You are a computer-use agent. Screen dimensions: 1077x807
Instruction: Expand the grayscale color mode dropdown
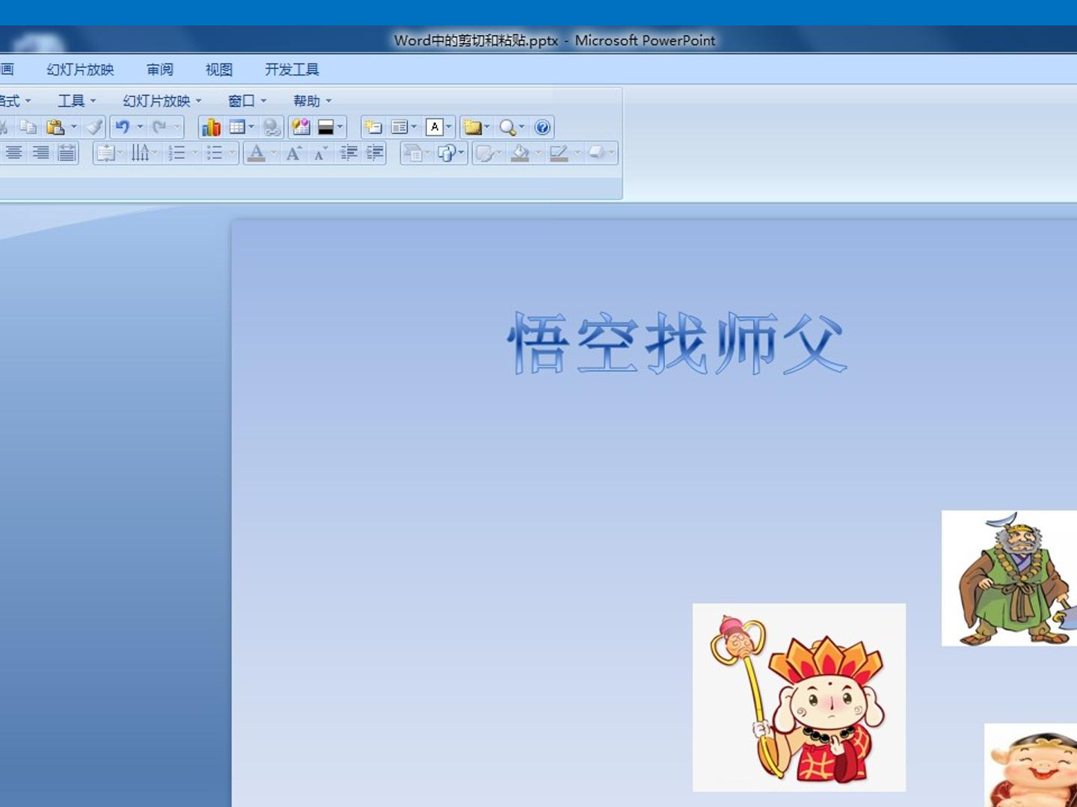(x=340, y=127)
